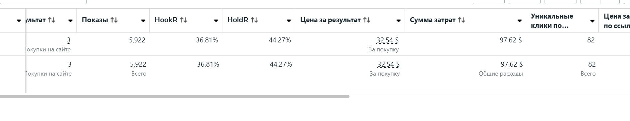Sort by HoldR column arrows icon
This screenshot has height=121, width=630.
click(254, 20)
